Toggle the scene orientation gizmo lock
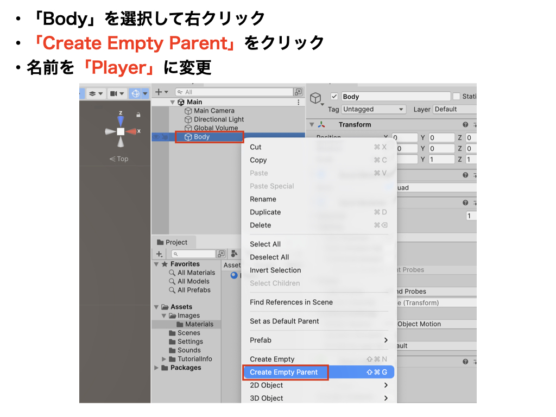Viewport: 556px width, 417px height. point(138,115)
